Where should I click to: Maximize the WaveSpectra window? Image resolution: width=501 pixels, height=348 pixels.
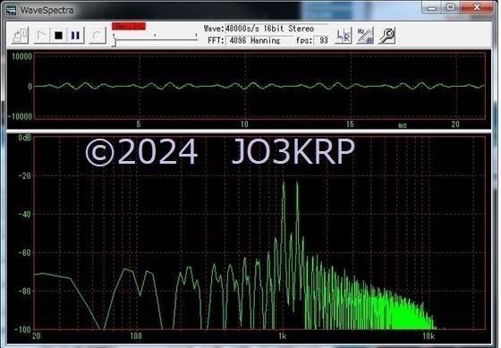coord(451,7)
